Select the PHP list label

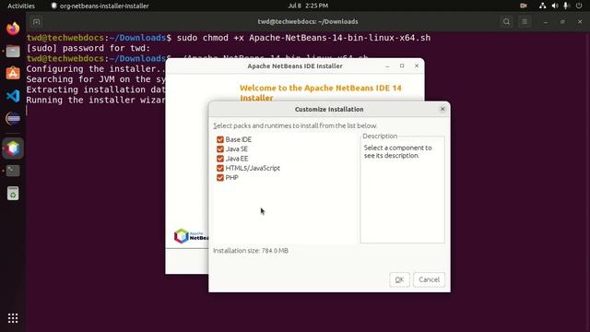coord(231,178)
